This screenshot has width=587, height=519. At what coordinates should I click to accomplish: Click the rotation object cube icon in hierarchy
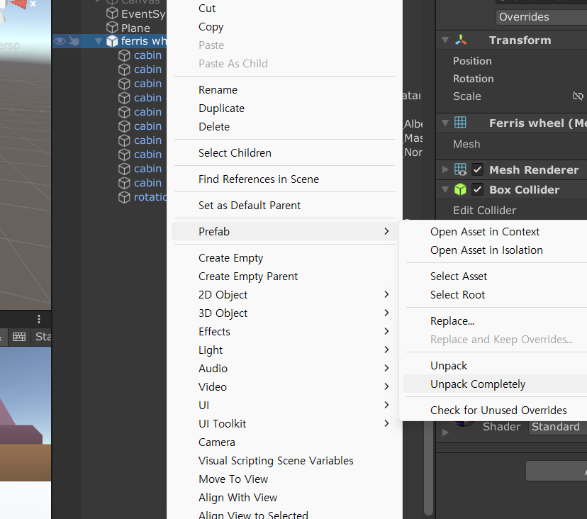tap(124, 197)
